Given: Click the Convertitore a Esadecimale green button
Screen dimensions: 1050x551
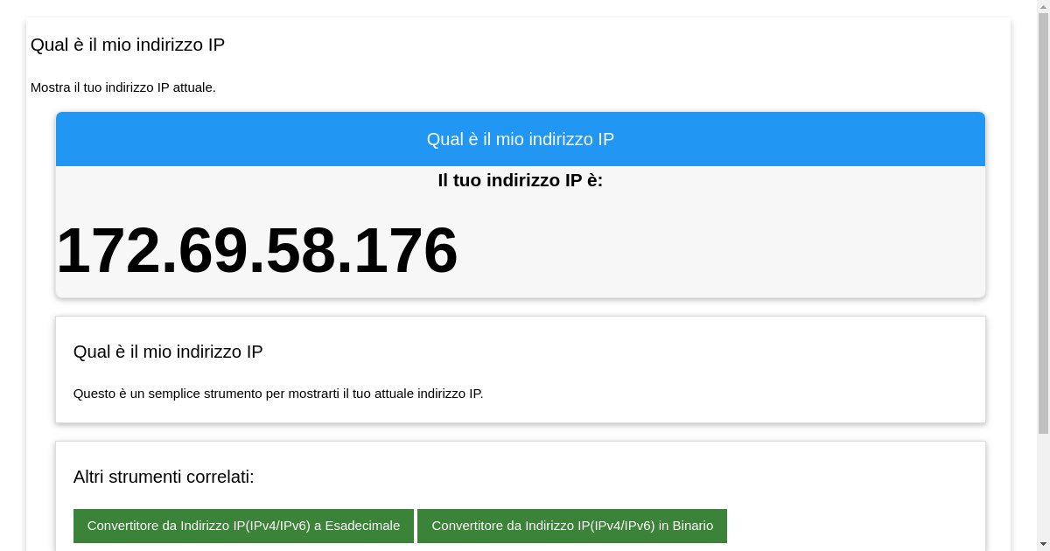Looking at the screenshot, I should click(x=243, y=526).
